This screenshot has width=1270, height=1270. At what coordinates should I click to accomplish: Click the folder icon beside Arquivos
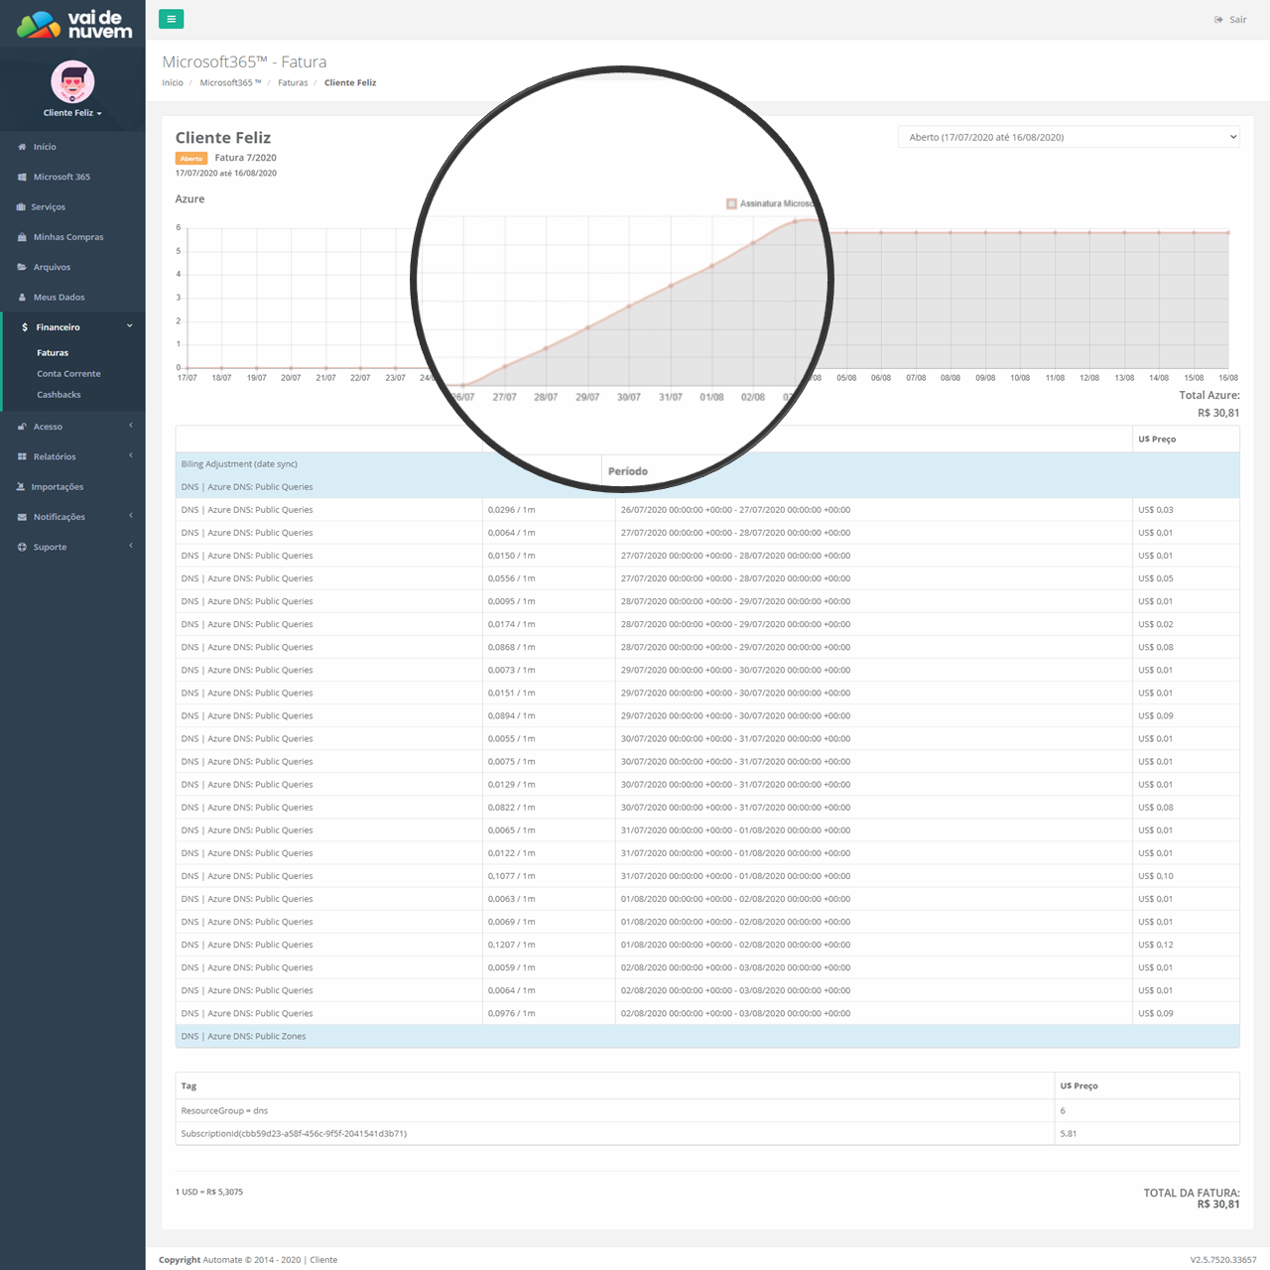22,267
